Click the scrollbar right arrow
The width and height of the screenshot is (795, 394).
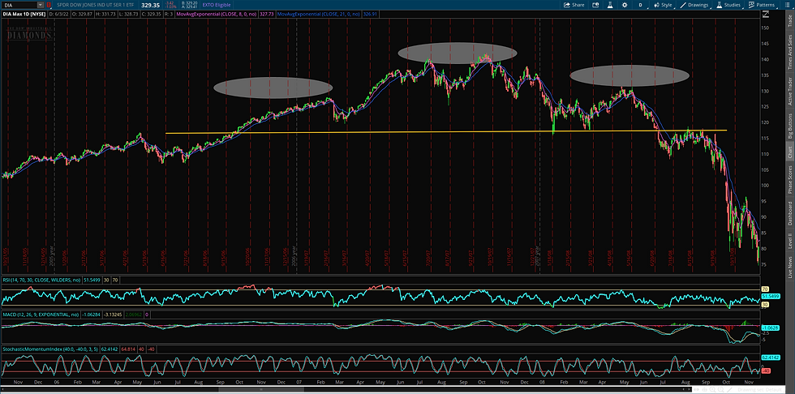pos(689,389)
